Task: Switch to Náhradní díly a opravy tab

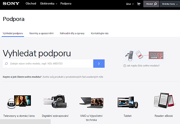Action: (72, 33)
